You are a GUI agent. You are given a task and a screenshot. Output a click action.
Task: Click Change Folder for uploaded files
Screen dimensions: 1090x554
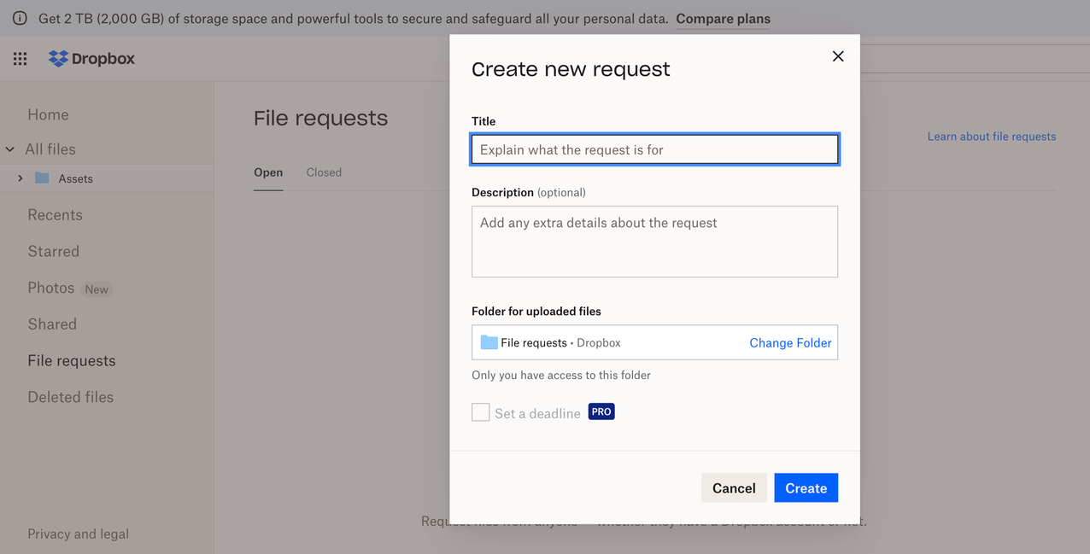tap(789, 342)
